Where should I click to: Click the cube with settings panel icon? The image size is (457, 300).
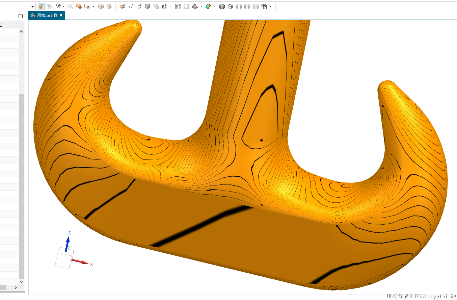pyautogui.click(x=264, y=6)
